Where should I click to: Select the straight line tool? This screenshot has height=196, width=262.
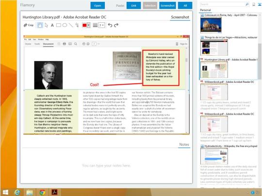71,25
